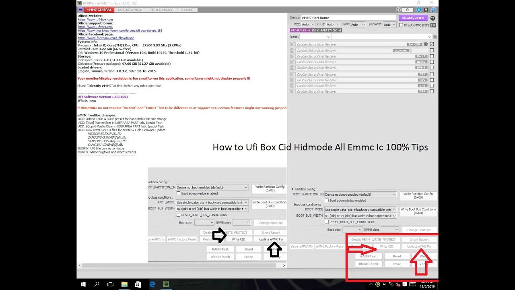
Task: Tick the Userarea row checkbox
Action: 432,51
